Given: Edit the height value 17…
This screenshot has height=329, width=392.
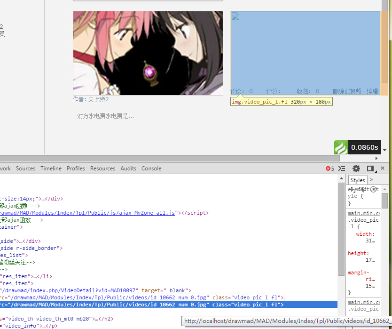Looking at the screenshot, I should pos(370,260).
